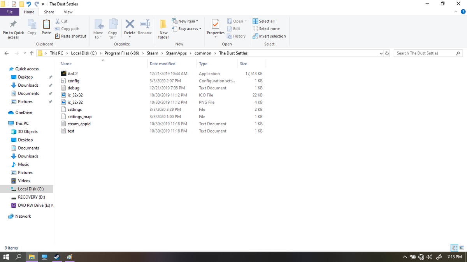View file History

coord(236,36)
